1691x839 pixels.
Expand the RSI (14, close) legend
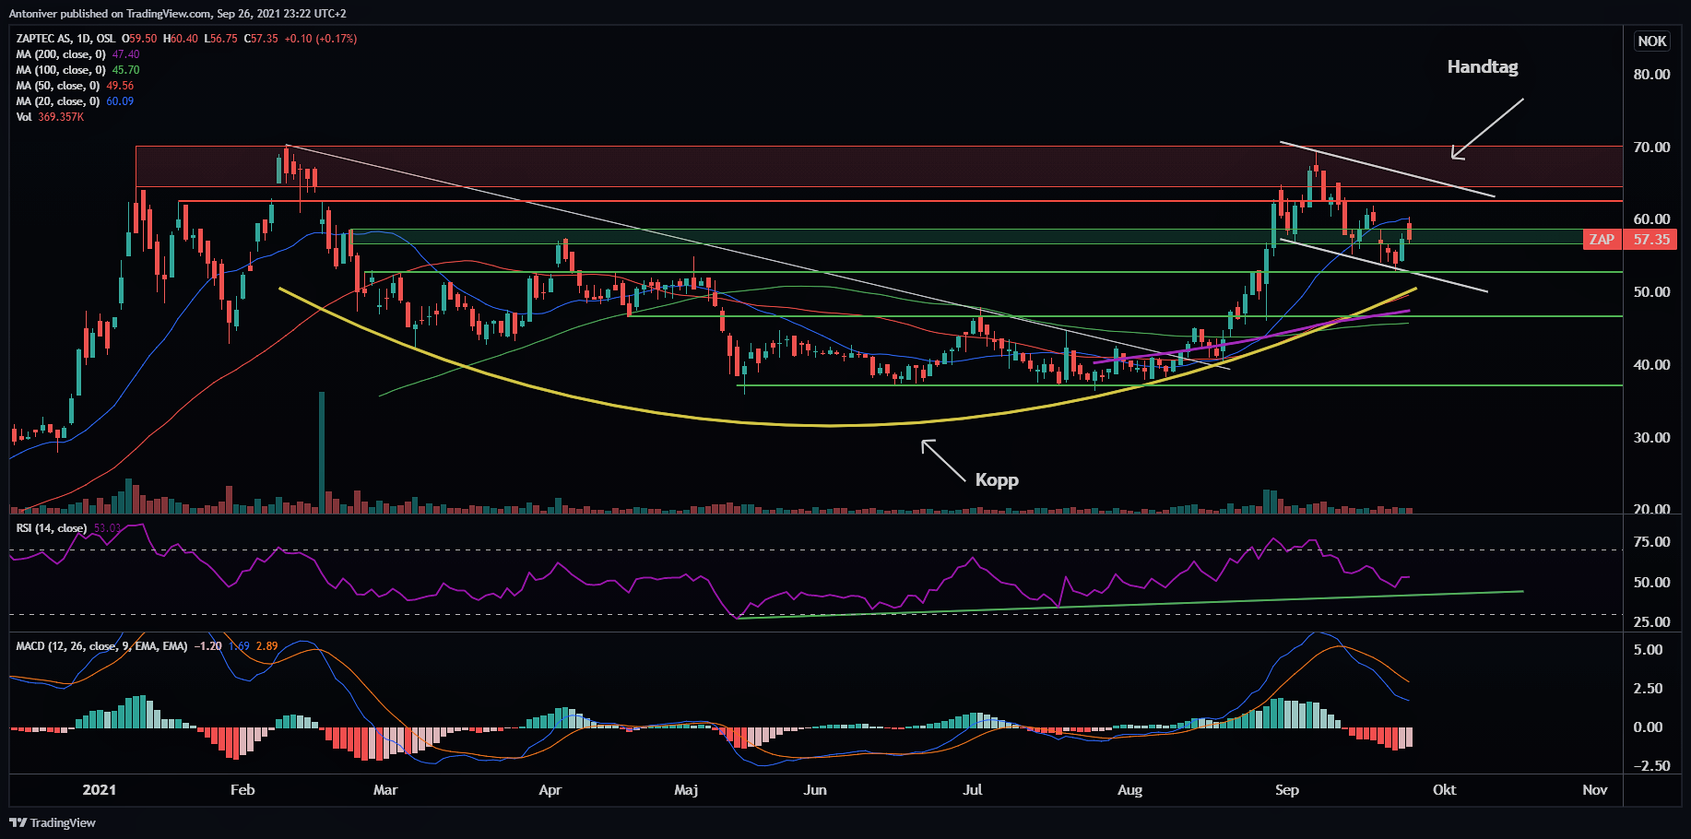point(52,528)
